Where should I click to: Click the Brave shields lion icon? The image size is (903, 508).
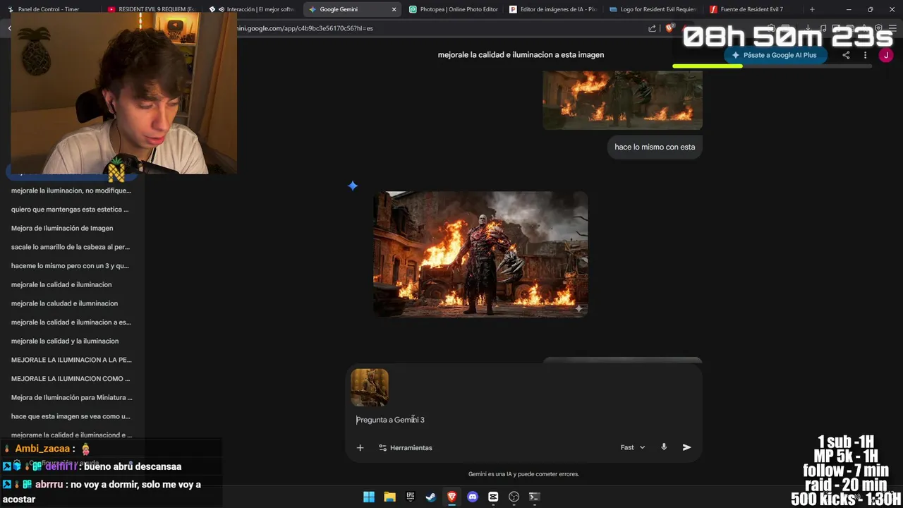(x=669, y=28)
